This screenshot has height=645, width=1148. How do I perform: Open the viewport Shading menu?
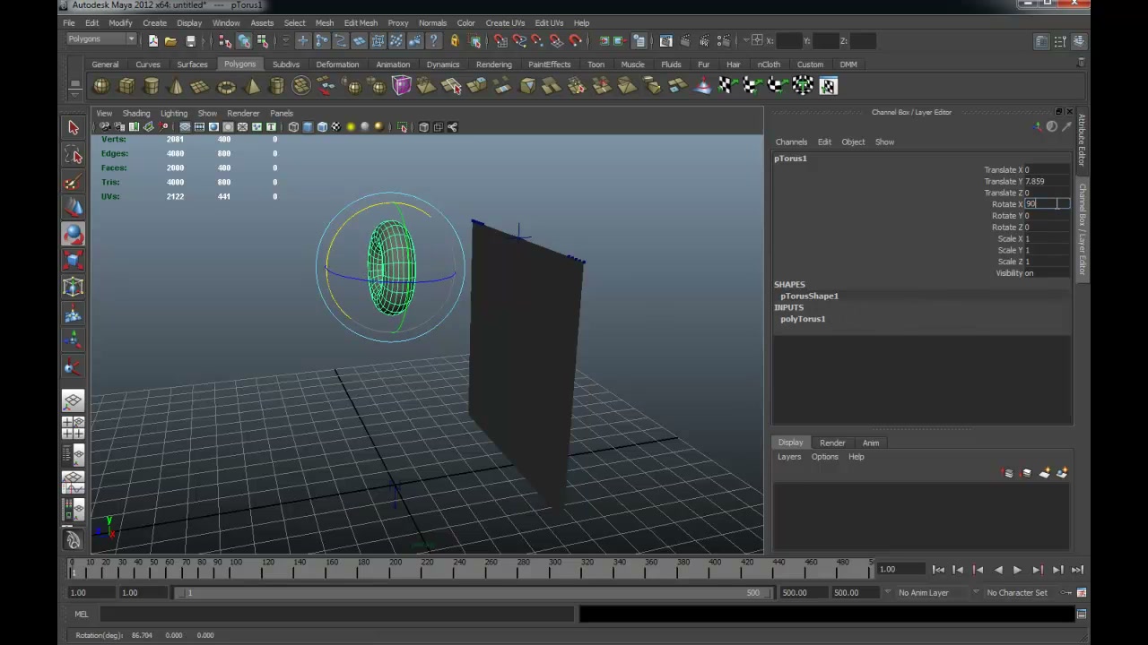(x=136, y=114)
